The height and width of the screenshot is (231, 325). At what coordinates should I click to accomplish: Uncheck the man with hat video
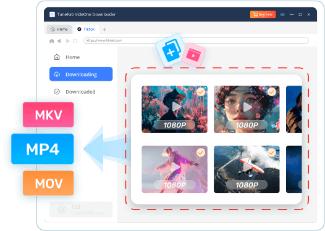[x=201, y=92]
